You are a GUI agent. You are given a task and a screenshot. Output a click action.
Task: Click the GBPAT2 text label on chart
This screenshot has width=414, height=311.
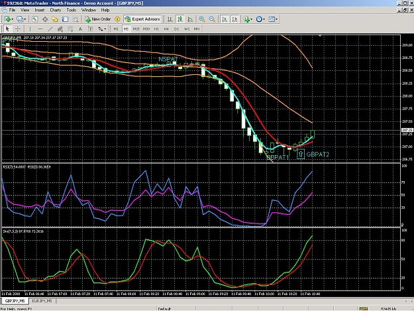pyautogui.click(x=318, y=155)
